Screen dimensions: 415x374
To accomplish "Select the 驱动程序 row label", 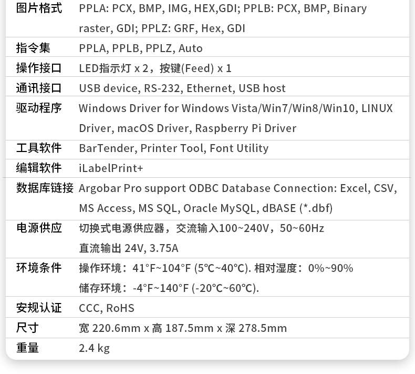I will 39,108.
